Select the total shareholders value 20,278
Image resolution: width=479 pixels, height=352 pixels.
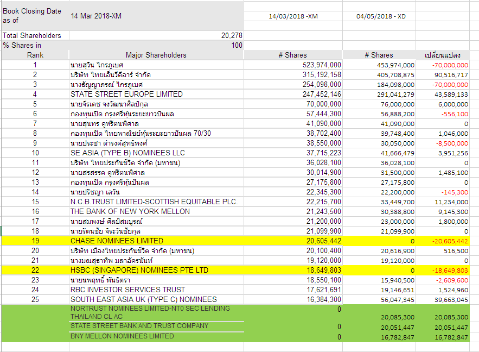click(x=156, y=35)
